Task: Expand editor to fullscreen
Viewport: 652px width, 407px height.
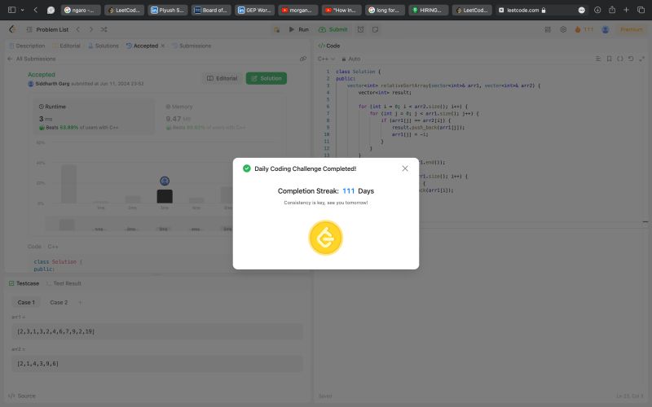Action: point(642,59)
